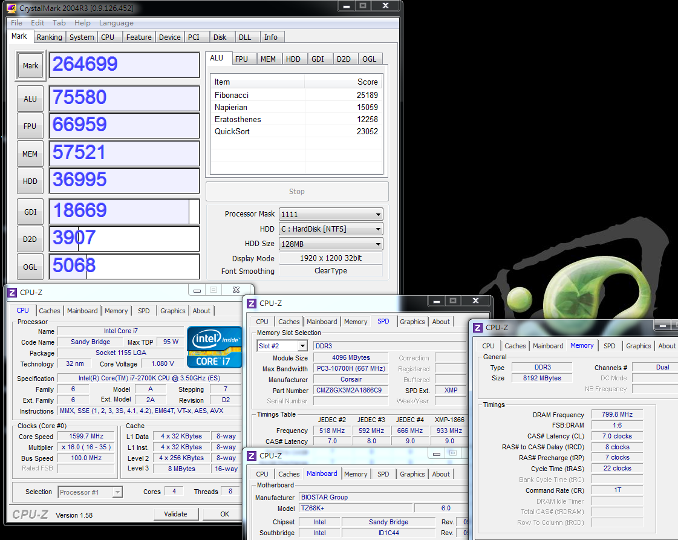678x540 pixels.
Task: Click the Fibonacci result row
Action: (296, 95)
